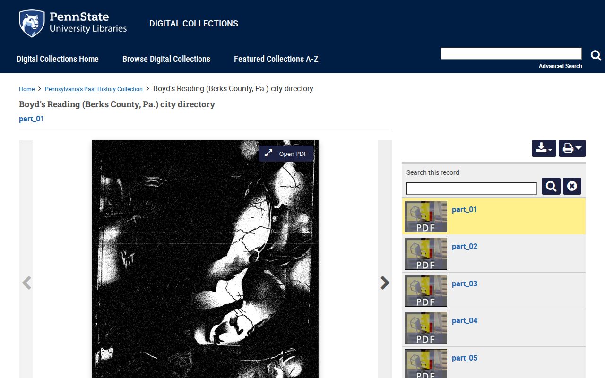This screenshot has width=605, height=378.
Task: Clear the record search with X button
Action: (x=572, y=186)
